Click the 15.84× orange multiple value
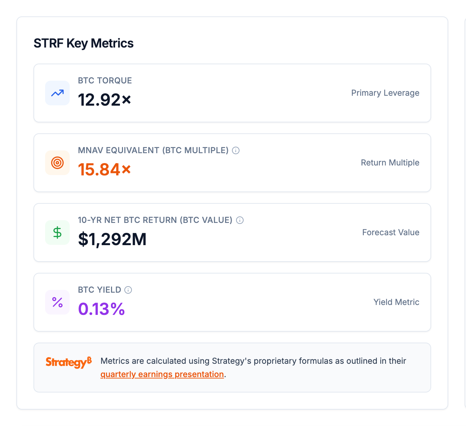The height and width of the screenshot is (426, 466). 105,170
